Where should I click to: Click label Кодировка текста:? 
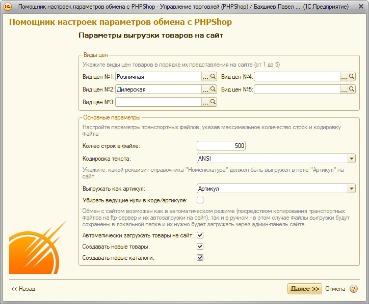(107, 159)
